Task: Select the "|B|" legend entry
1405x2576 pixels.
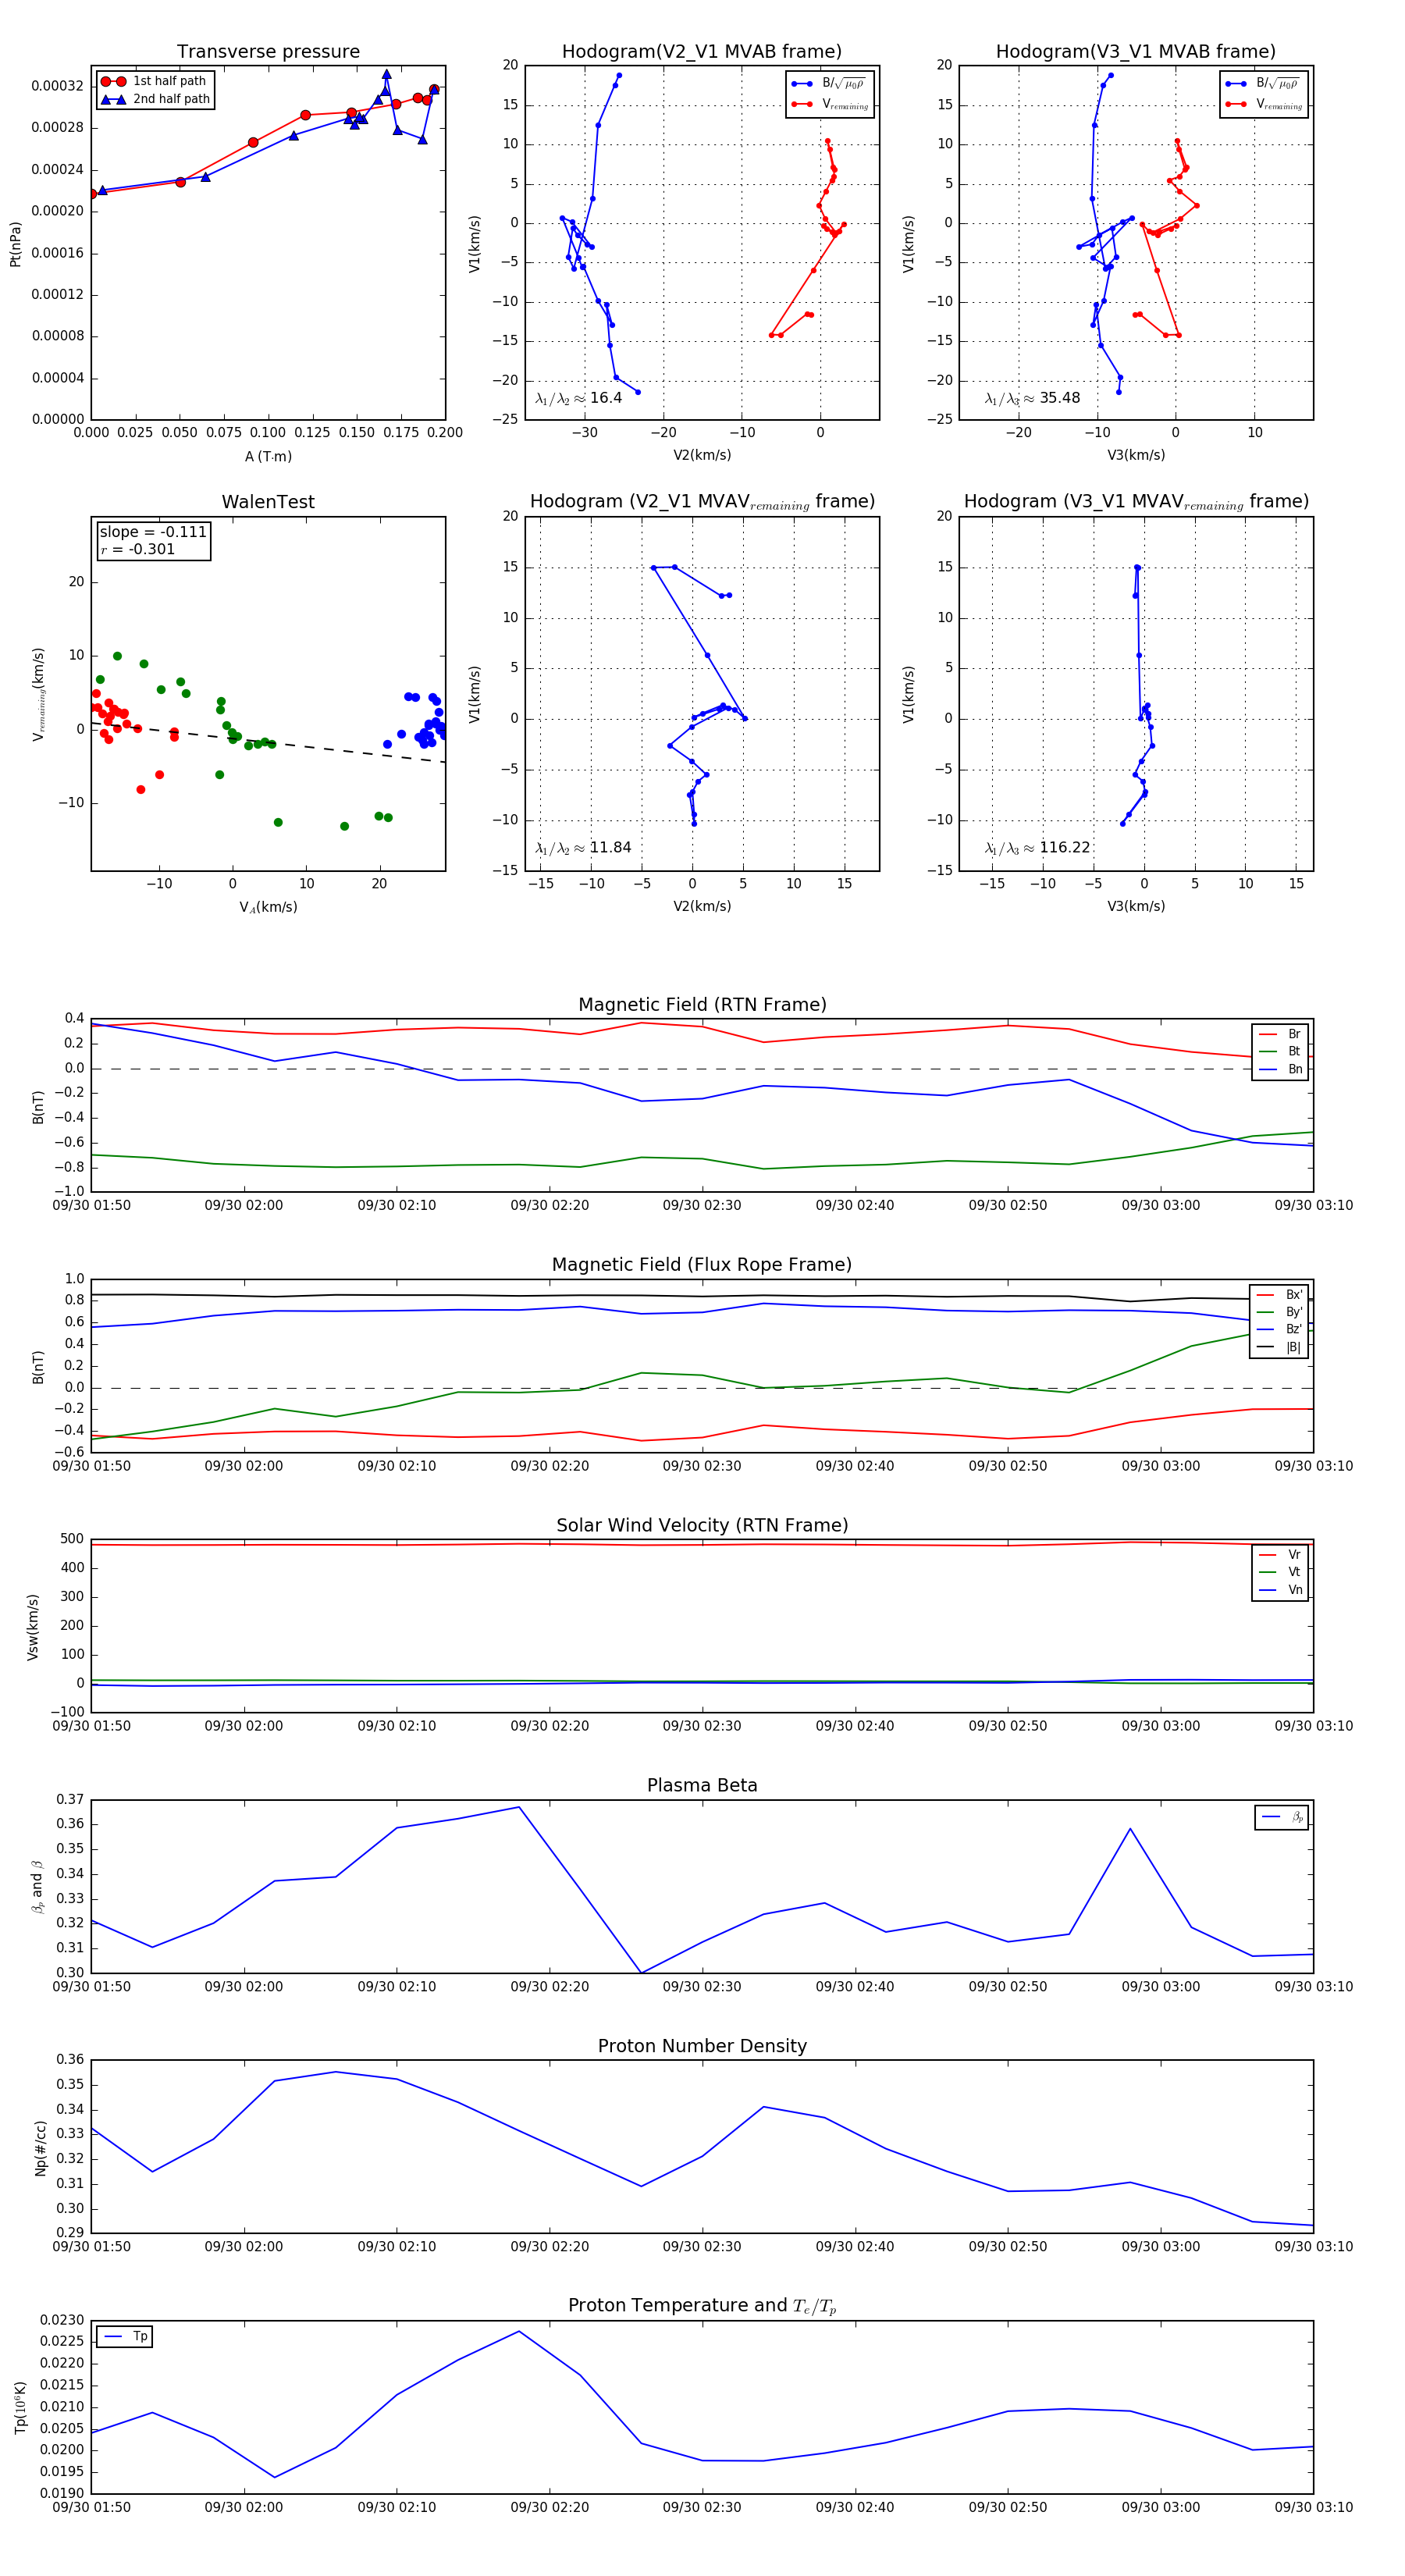Action: tap(1279, 1347)
